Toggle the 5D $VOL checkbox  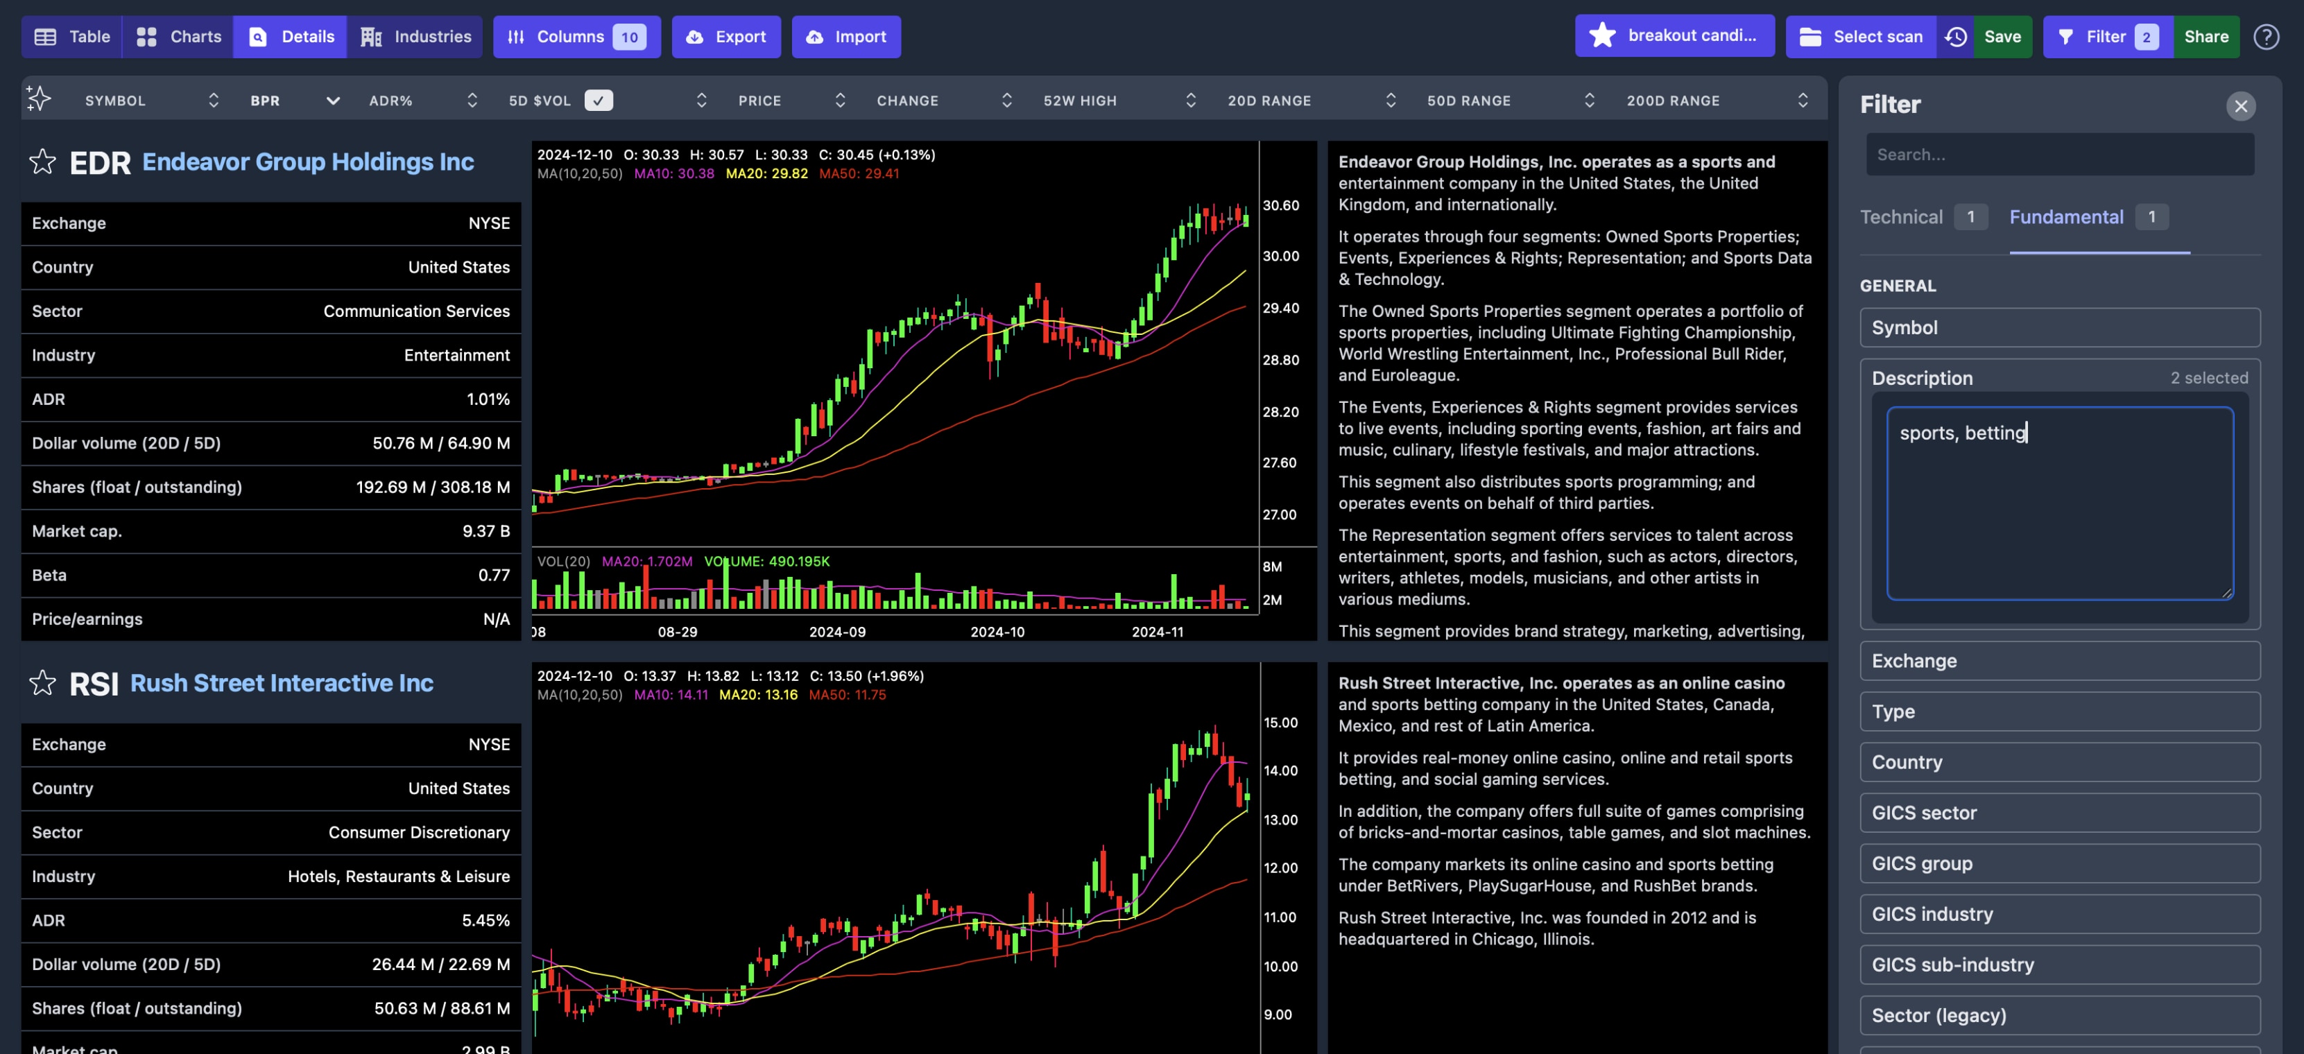599,100
